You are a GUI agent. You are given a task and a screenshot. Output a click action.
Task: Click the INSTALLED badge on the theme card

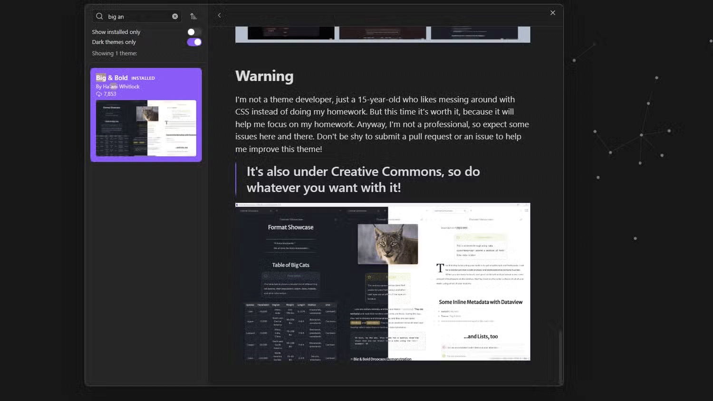143,78
